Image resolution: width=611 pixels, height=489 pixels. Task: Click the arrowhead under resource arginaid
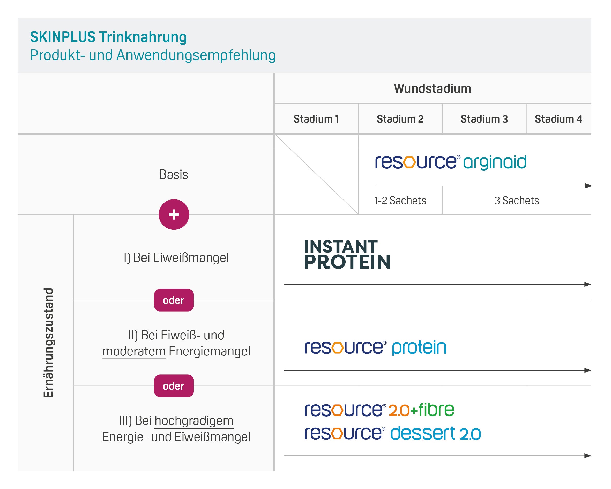point(588,186)
